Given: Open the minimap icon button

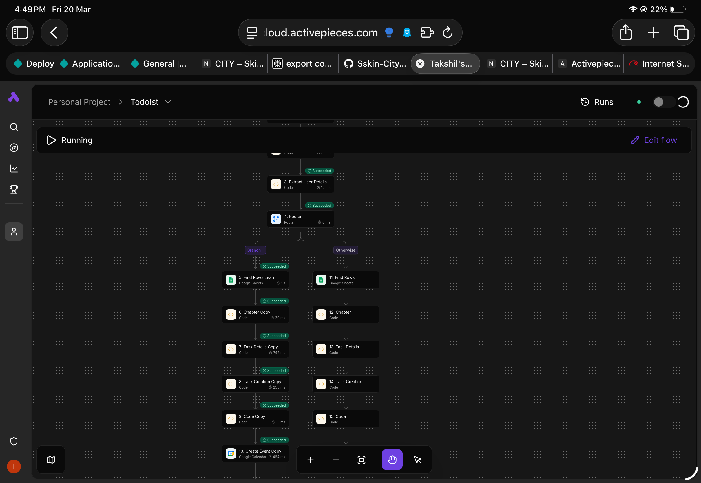Looking at the screenshot, I should click(51, 460).
